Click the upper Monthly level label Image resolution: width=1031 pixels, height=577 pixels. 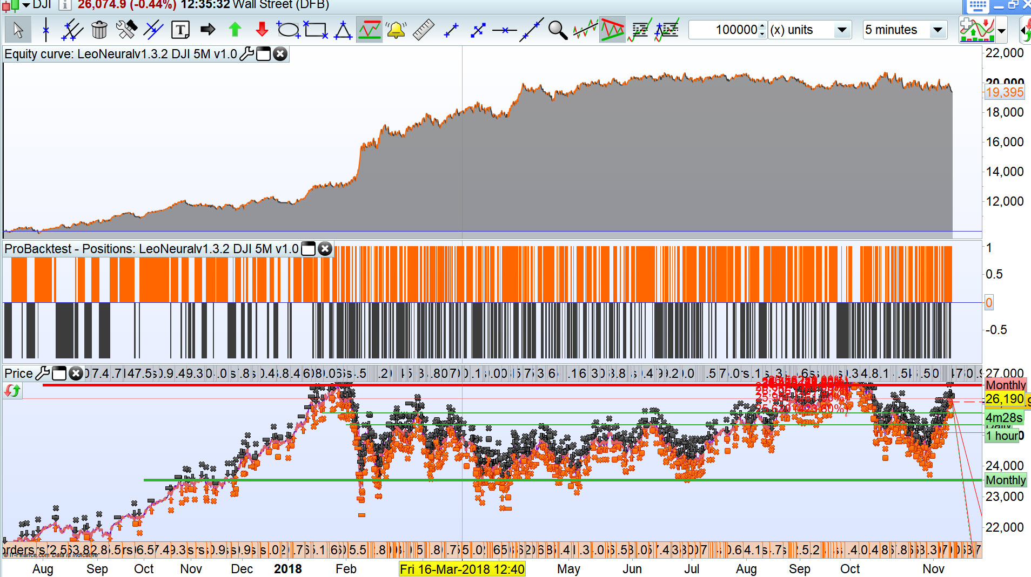[x=1006, y=385]
